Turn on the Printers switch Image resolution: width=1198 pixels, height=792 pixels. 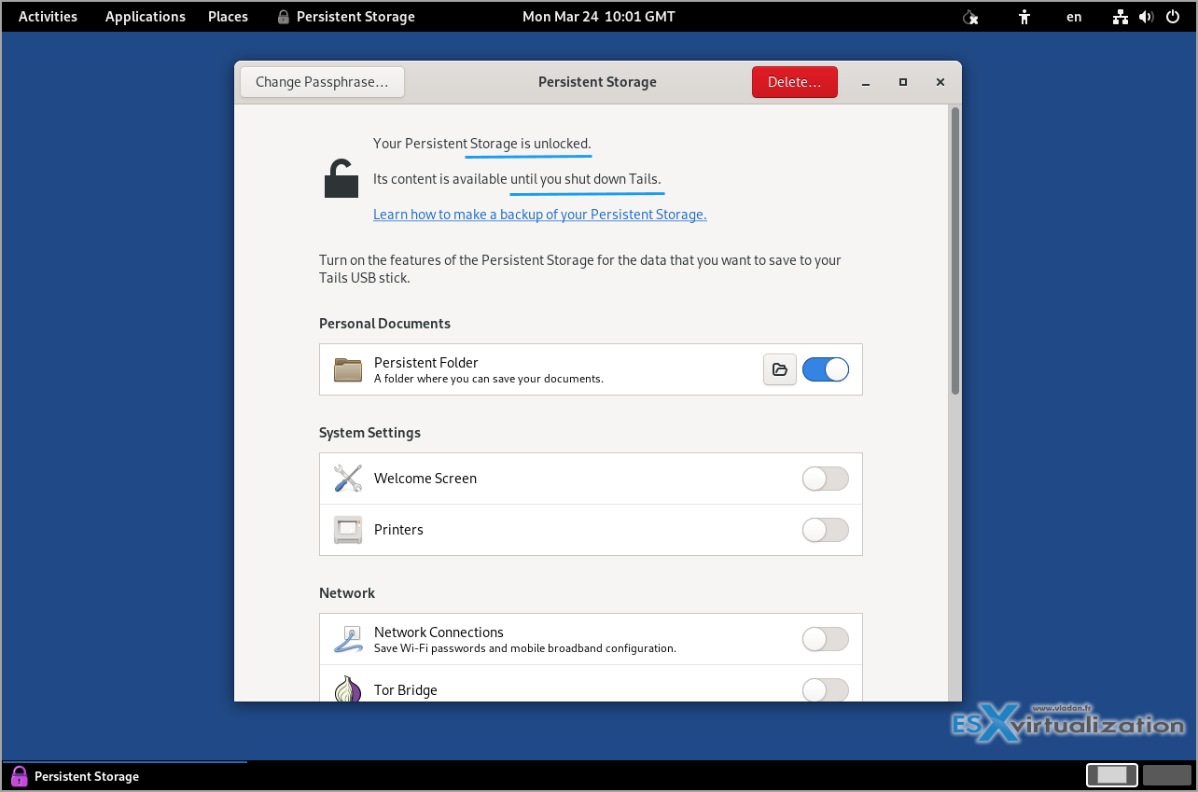click(x=826, y=530)
